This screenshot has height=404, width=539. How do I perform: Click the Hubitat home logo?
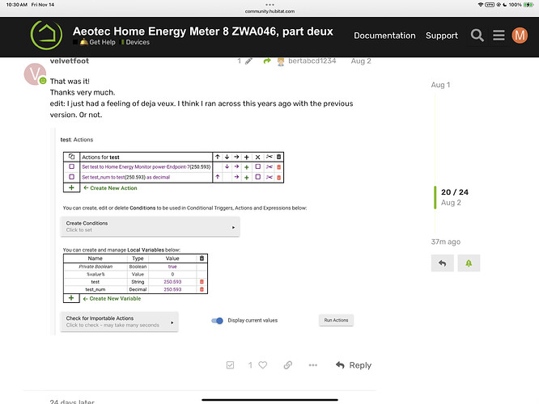[x=46, y=35]
